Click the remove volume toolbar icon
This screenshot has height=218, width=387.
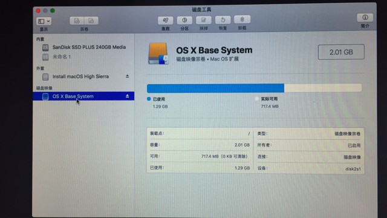point(91,21)
